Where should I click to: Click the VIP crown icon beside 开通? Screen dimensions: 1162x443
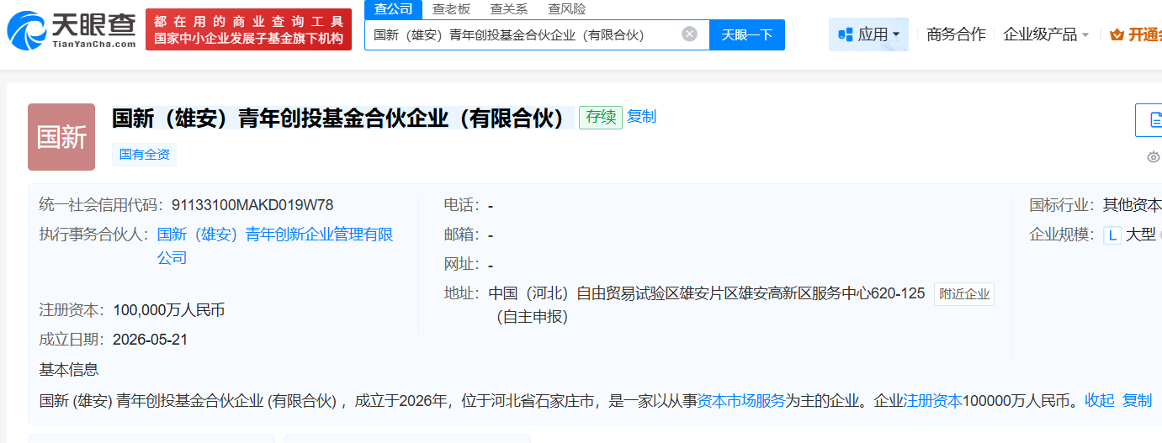tap(1117, 34)
